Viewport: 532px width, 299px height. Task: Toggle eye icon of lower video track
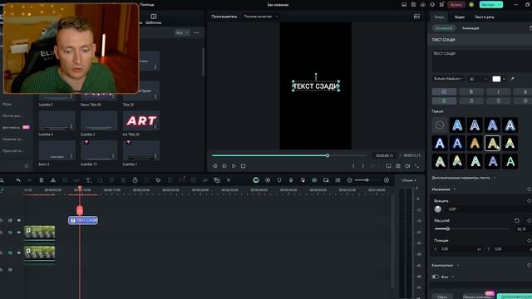(19, 252)
